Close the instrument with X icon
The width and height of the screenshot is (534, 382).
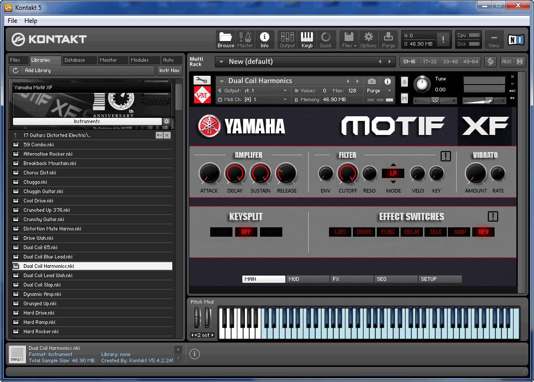(513, 77)
